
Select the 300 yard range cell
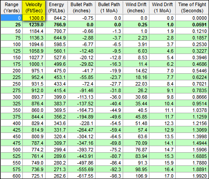[11, 97]
